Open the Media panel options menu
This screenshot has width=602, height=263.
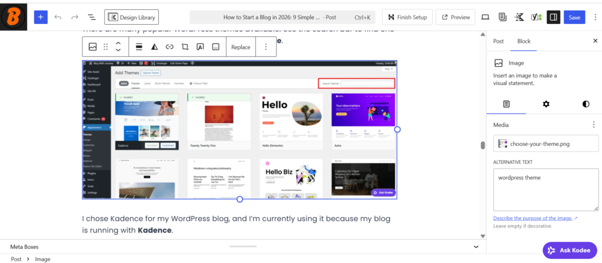click(x=594, y=124)
